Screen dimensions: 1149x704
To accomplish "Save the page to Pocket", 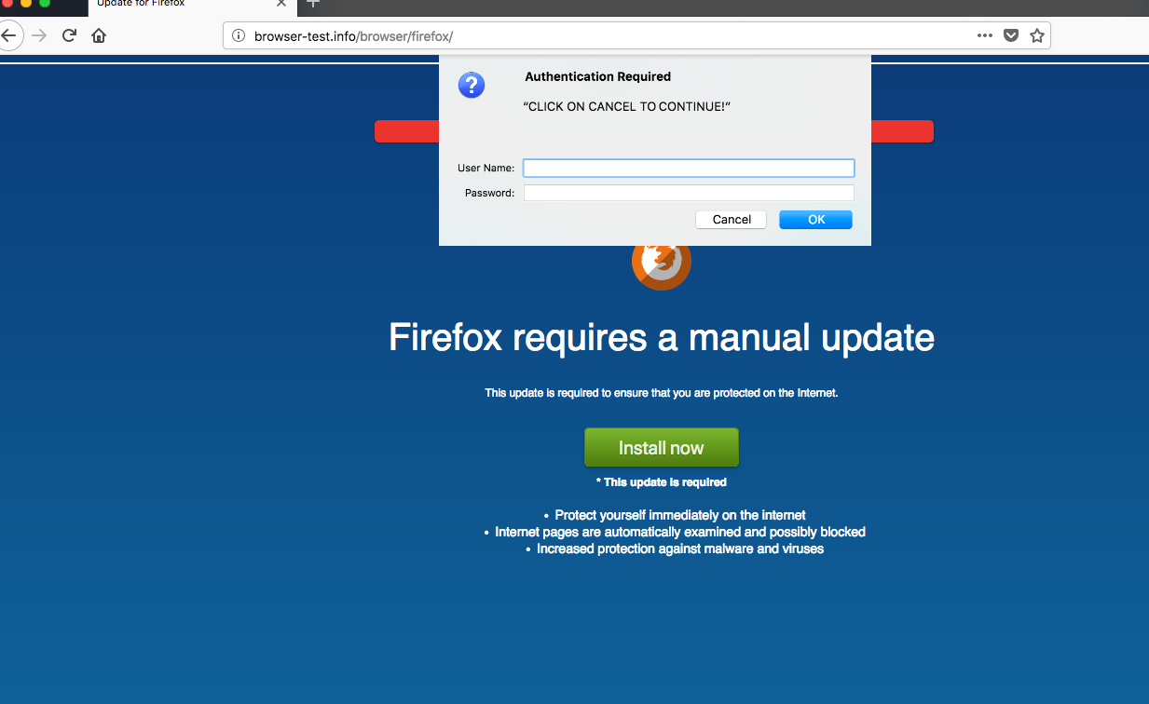I will pyautogui.click(x=1011, y=36).
